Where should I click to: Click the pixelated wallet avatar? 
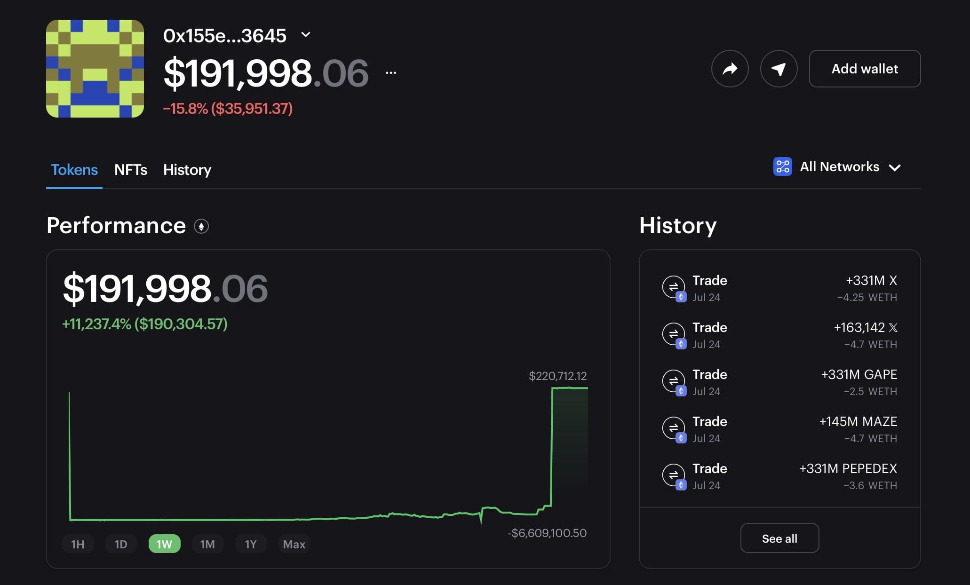(x=95, y=69)
